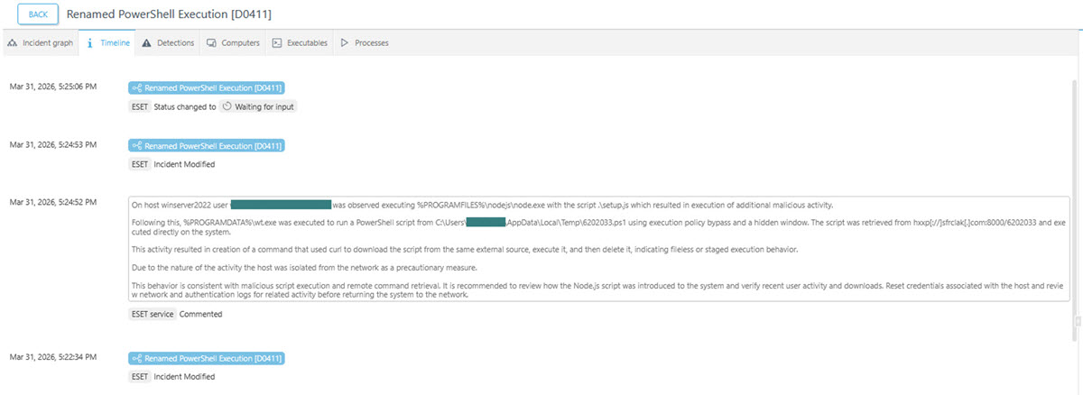Click the Detections warning triangle icon
Viewport: 1083px width, 395px height.
point(146,42)
